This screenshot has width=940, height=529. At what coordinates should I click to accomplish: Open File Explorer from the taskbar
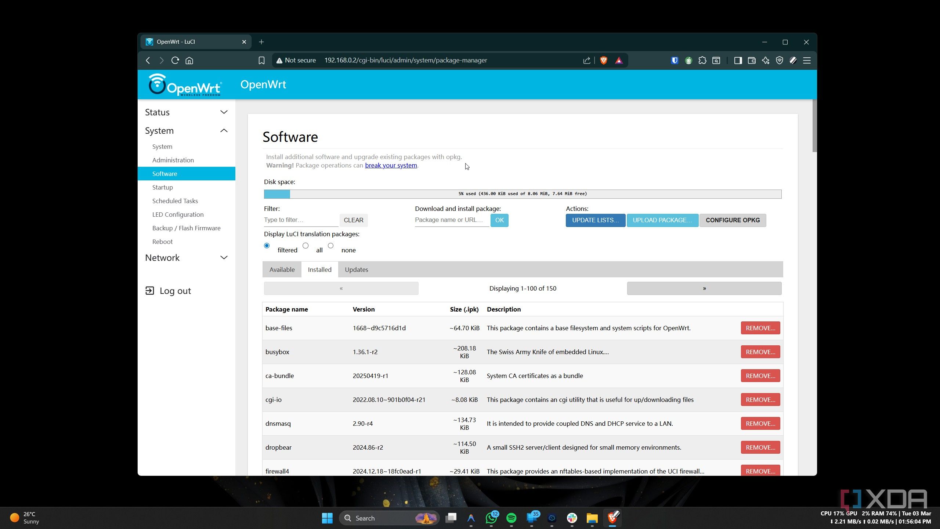click(592, 518)
